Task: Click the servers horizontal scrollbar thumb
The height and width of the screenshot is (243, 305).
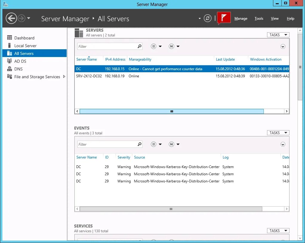Action: pos(172,111)
